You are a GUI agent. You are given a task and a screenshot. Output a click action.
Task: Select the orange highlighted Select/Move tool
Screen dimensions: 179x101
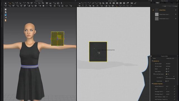point(10,3)
